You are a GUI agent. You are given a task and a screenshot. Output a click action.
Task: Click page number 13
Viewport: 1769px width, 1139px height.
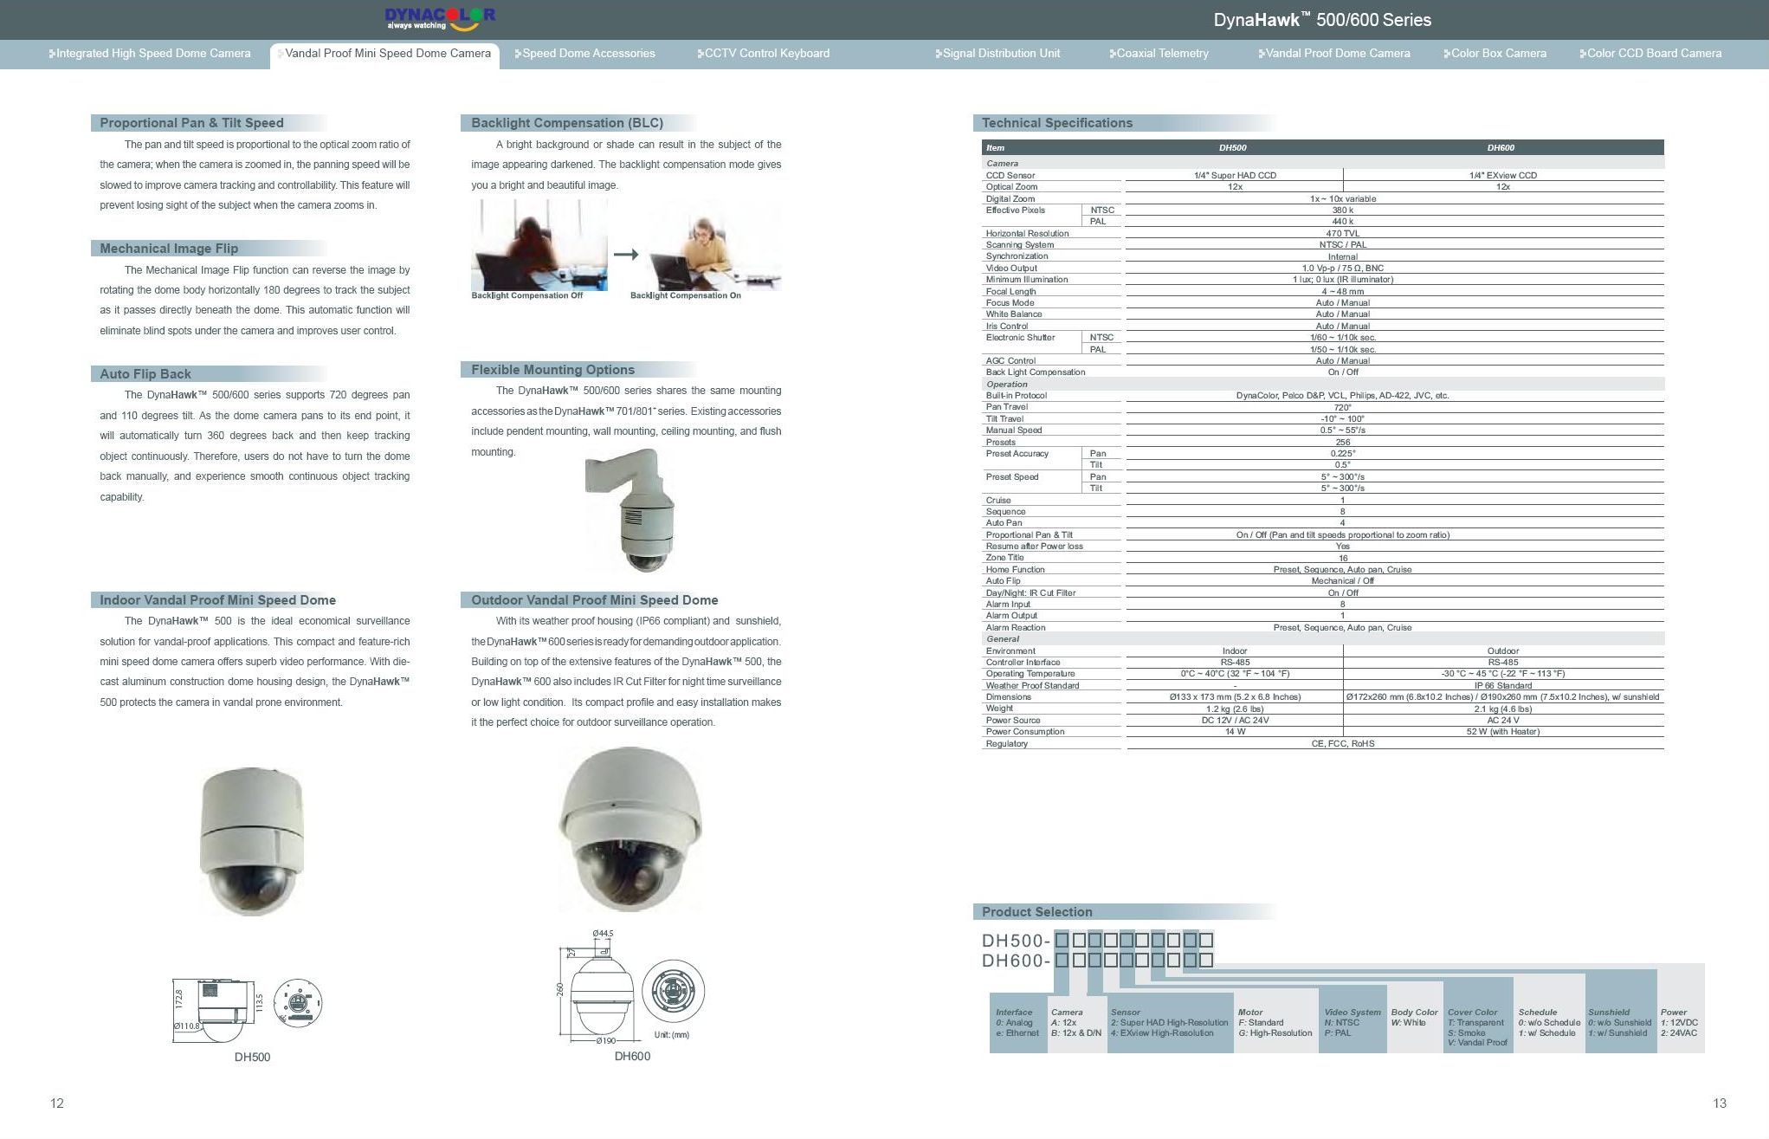(1719, 1103)
